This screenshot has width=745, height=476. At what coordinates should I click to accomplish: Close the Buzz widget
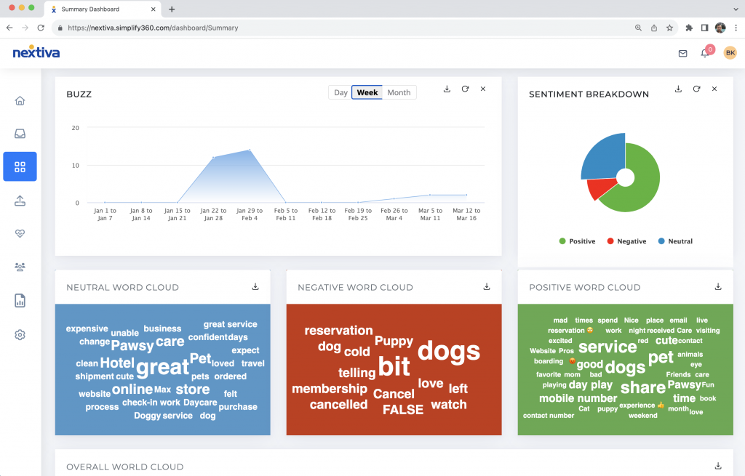coord(483,89)
